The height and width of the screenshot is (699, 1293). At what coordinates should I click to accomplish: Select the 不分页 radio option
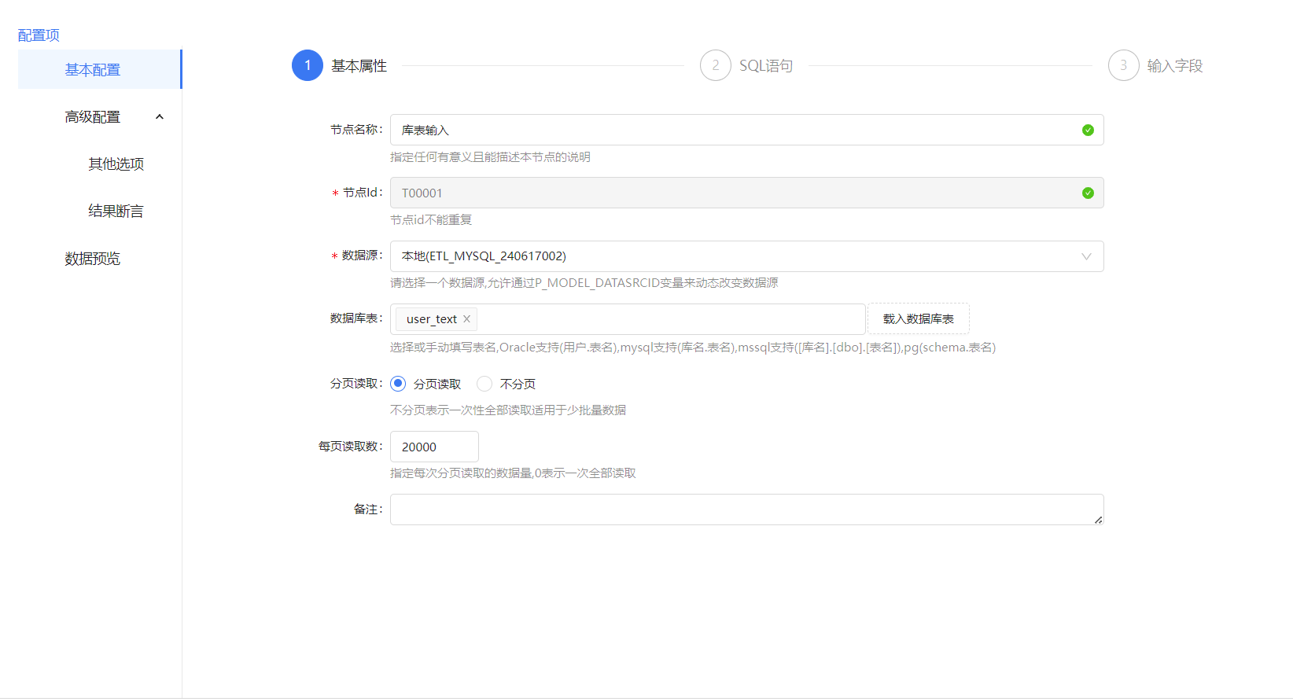coord(484,384)
